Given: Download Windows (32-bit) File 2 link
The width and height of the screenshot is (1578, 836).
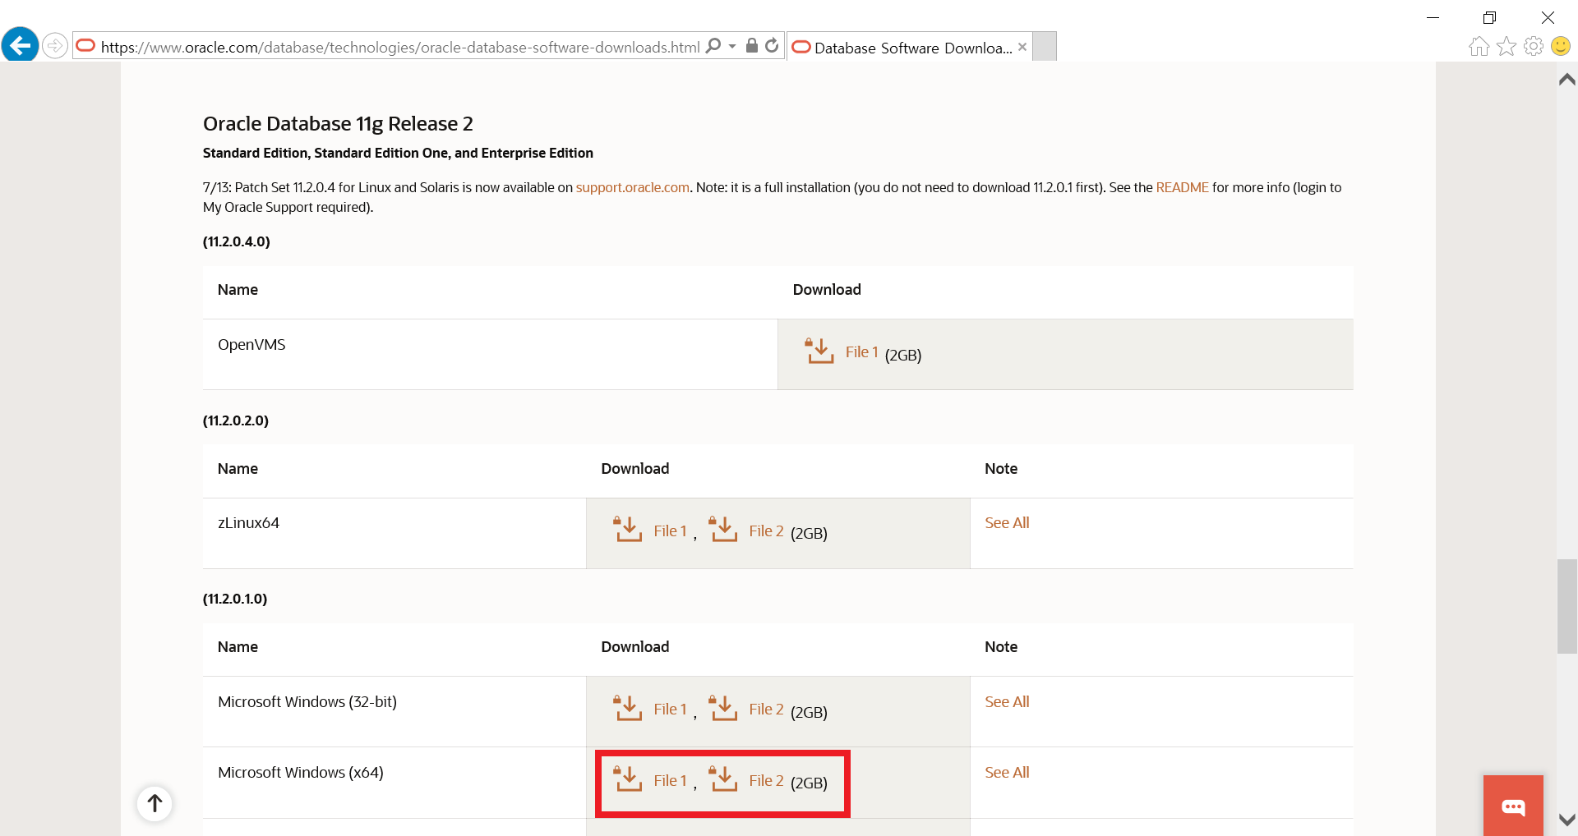Looking at the screenshot, I should click(766, 709).
